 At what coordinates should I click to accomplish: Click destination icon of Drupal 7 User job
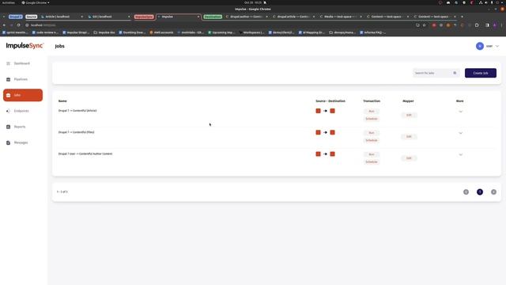pos(332,154)
